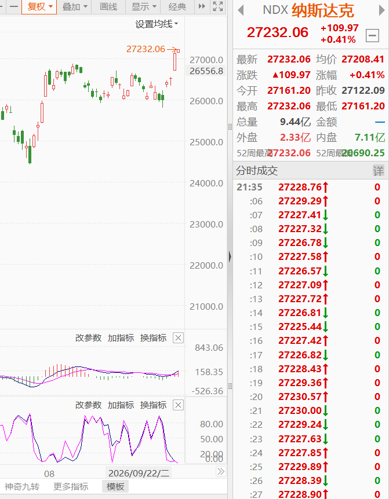Image resolution: width=389 pixels, height=499 pixels.
Task: Click the 总量 value 9.44亿
Action: [295, 122]
